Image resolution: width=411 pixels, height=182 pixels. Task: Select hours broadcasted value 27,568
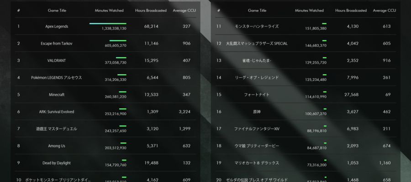352,95
